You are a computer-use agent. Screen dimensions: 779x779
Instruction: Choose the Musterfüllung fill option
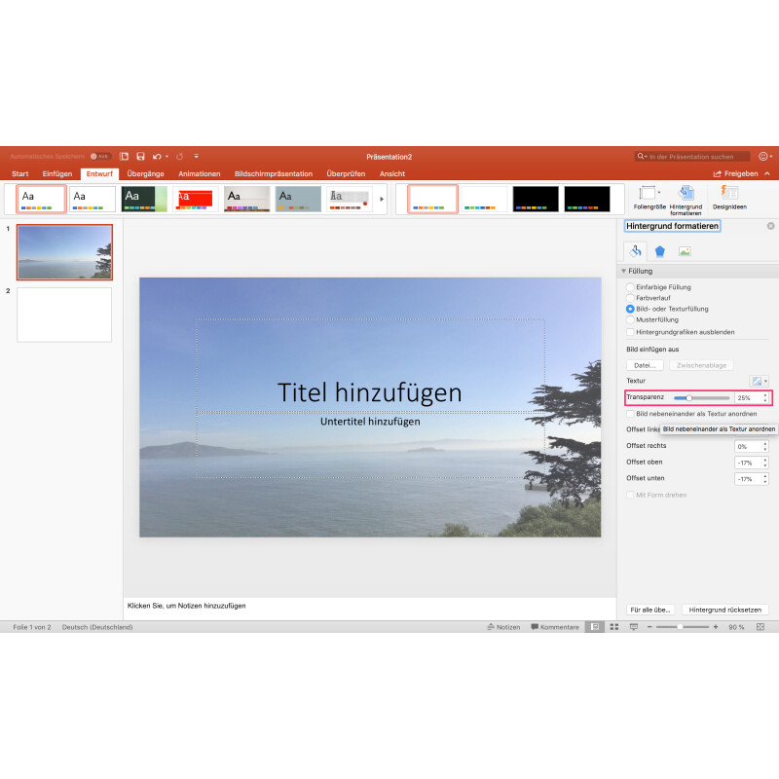(630, 319)
